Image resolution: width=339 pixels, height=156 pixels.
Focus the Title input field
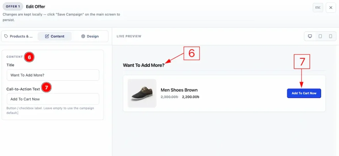[x=53, y=75]
